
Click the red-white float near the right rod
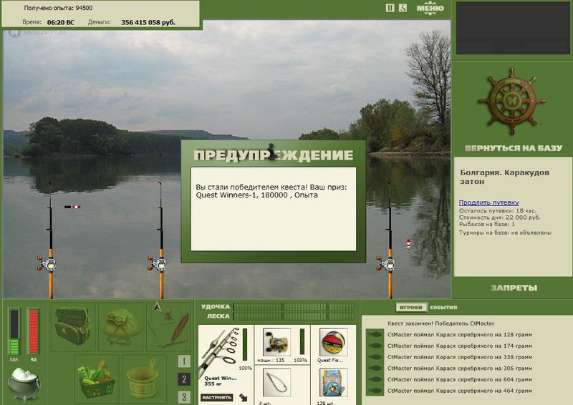(x=408, y=243)
